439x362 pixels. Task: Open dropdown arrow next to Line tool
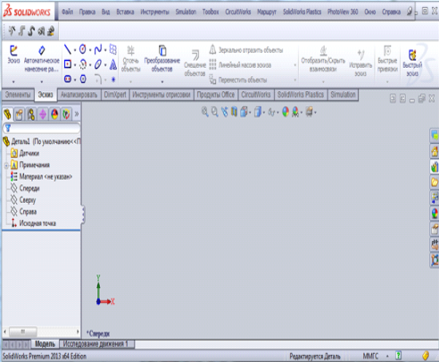point(75,50)
